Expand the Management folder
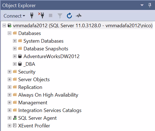The image size is (155, 131). click(9, 103)
